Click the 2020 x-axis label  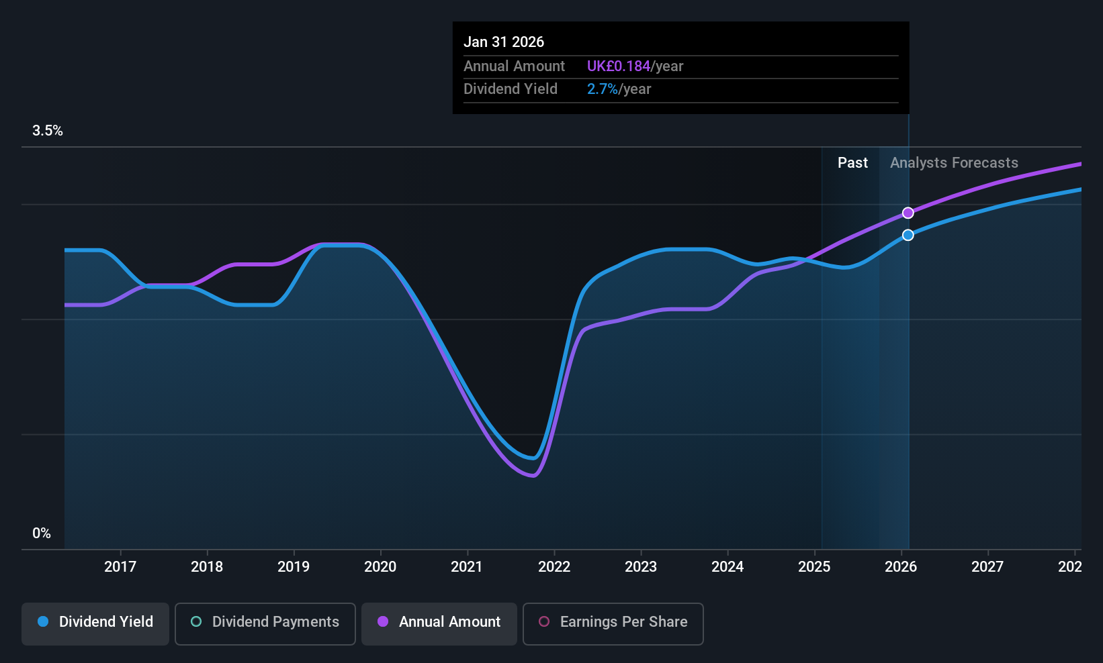click(x=380, y=567)
